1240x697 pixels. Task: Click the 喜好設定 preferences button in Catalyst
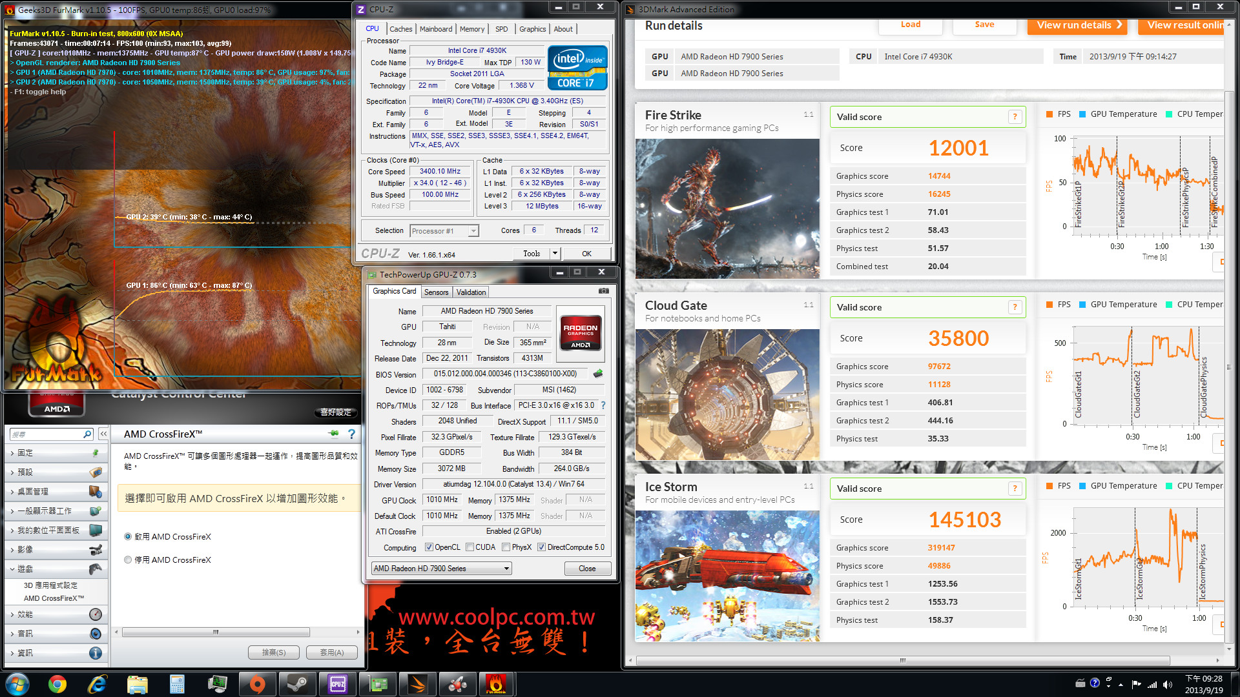(336, 412)
